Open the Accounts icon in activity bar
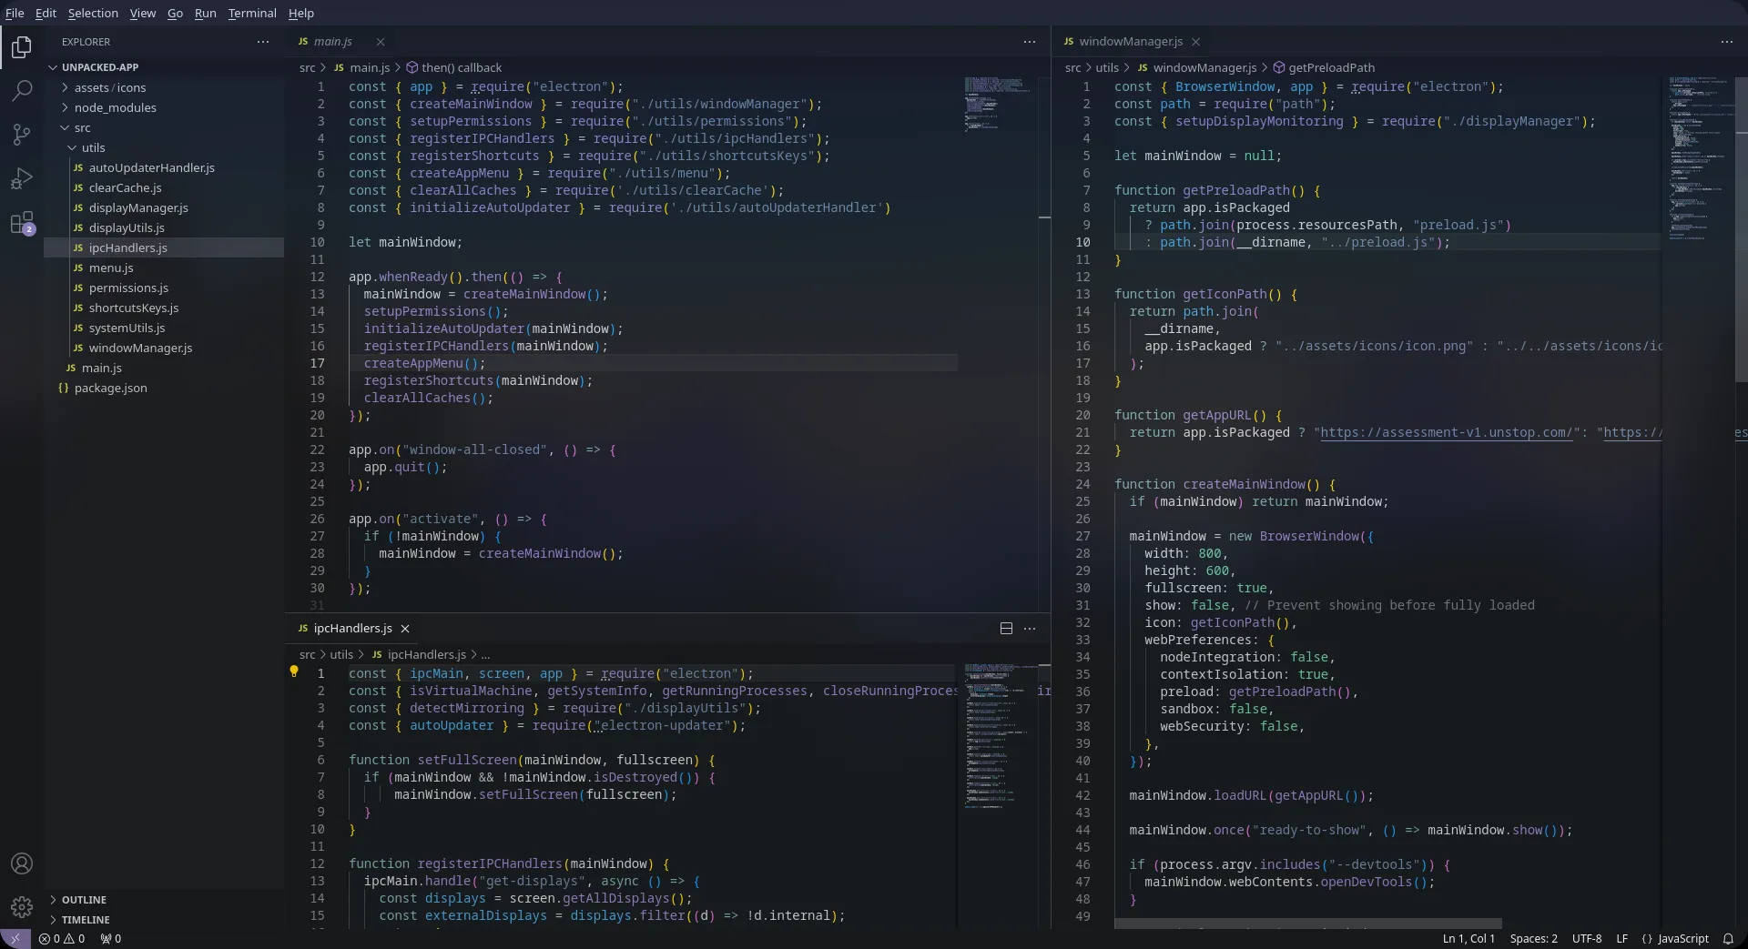Image resolution: width=1748 pixels, height=949 pixels. 22,863
